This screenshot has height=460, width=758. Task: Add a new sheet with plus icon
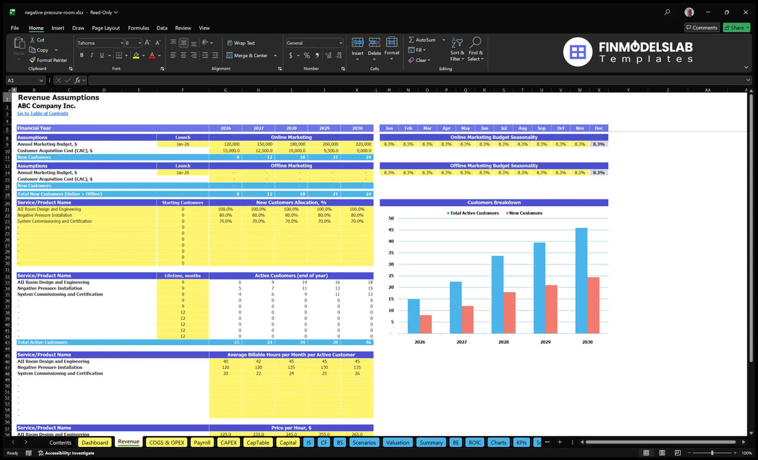(560, 442)
